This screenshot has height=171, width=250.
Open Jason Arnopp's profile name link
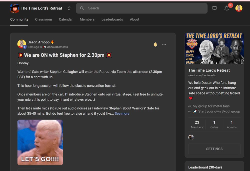(39, 42)
